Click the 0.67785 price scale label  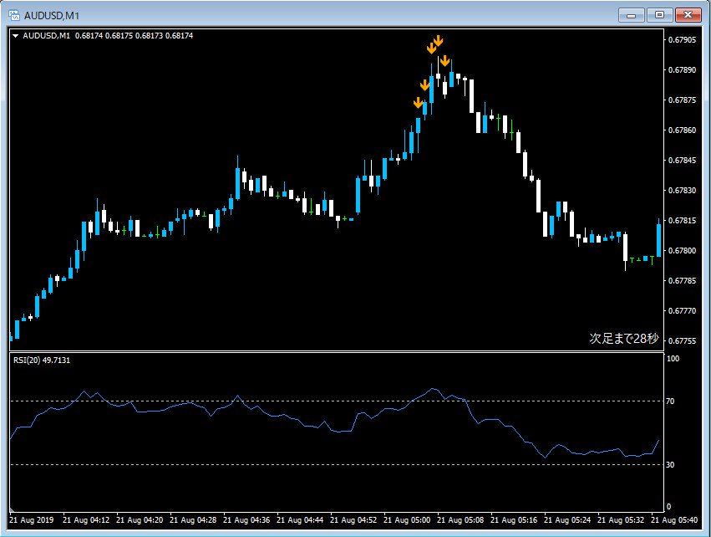682,280
